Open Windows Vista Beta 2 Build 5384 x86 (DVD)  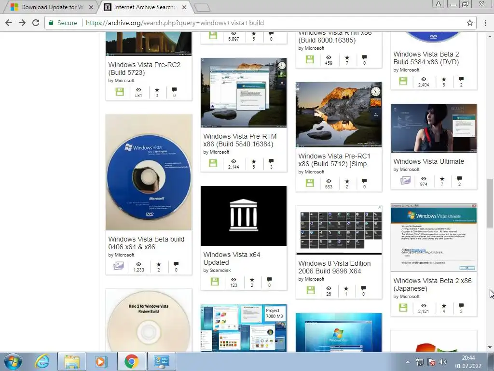426,58
